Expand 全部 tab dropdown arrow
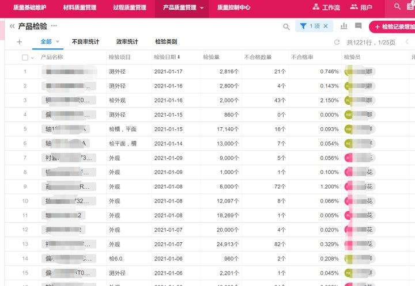Viewport: 415px width, 286px height. tap(58, 41)
